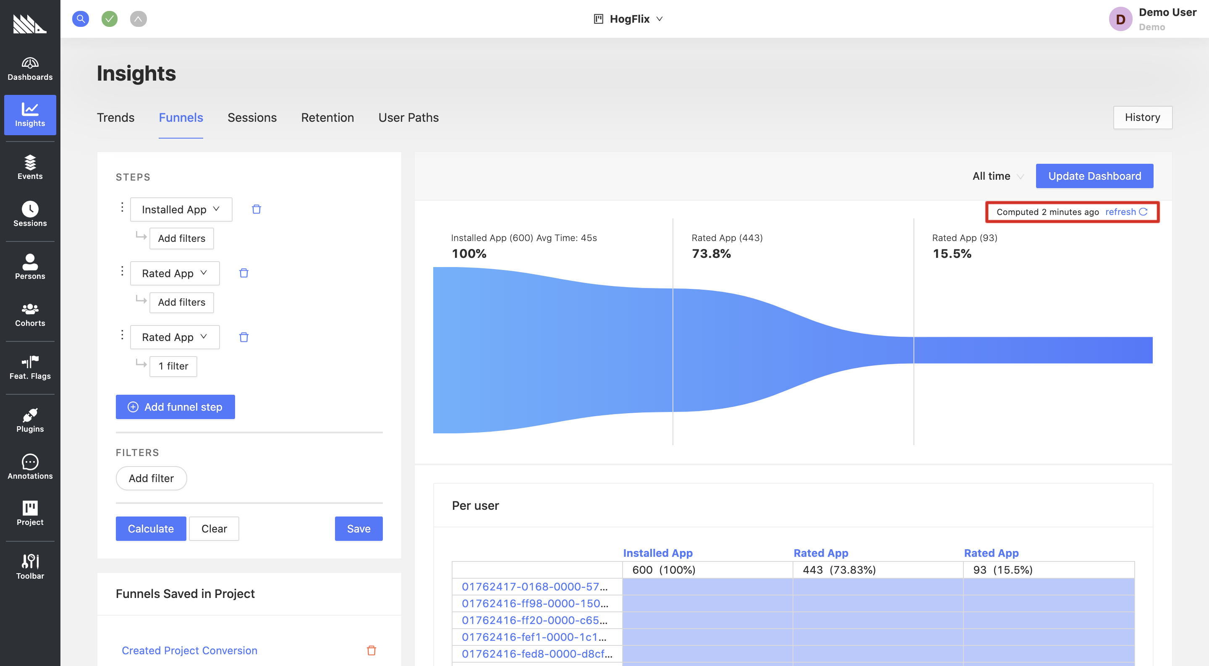Viewport: 1209px width, 666px height.
Task: Grab the Installed App step drag handle
Action: click(x=122, y=207)
